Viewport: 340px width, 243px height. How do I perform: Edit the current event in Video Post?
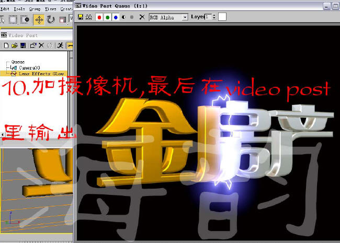coord(33,45)
